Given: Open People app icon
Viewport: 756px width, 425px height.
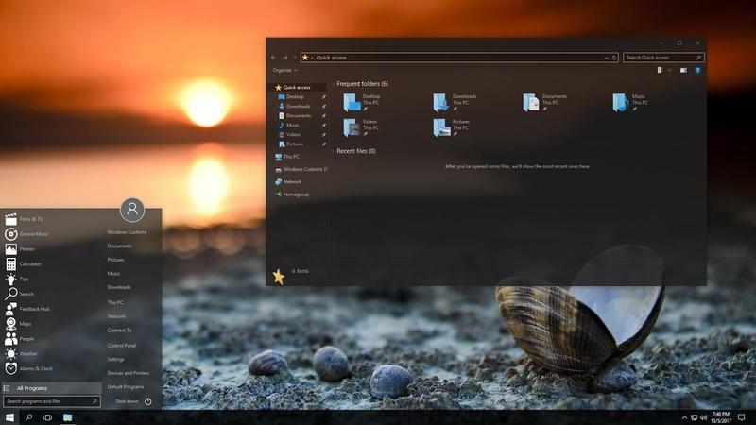Looking at the screenshot, I should pyautogui.click(x=10, y=339).
